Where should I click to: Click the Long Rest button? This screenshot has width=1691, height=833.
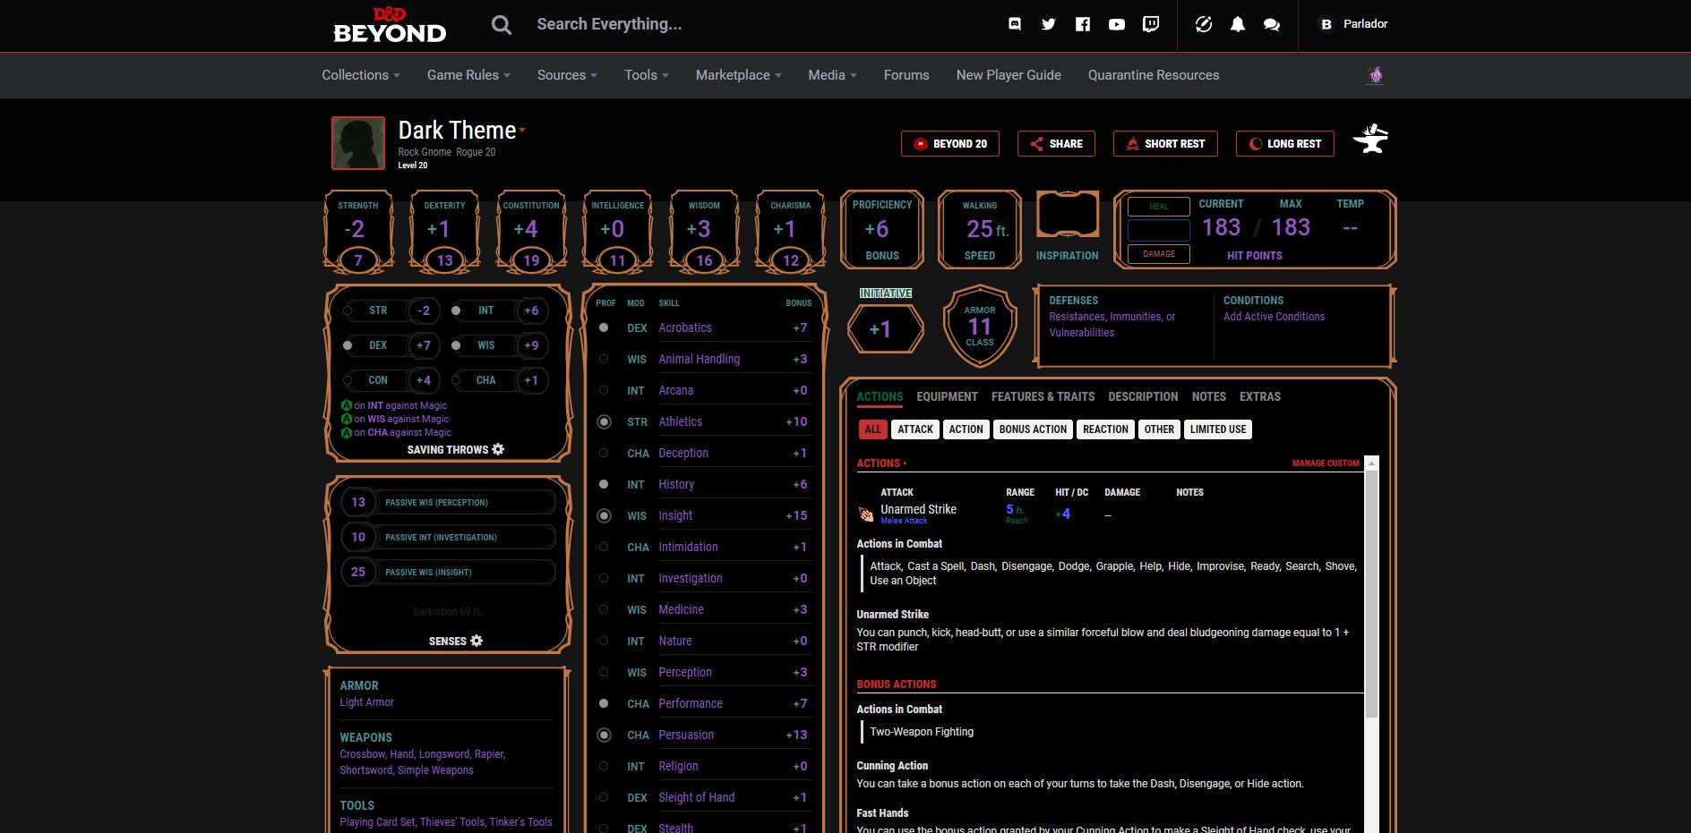(x=1284, y=143)
